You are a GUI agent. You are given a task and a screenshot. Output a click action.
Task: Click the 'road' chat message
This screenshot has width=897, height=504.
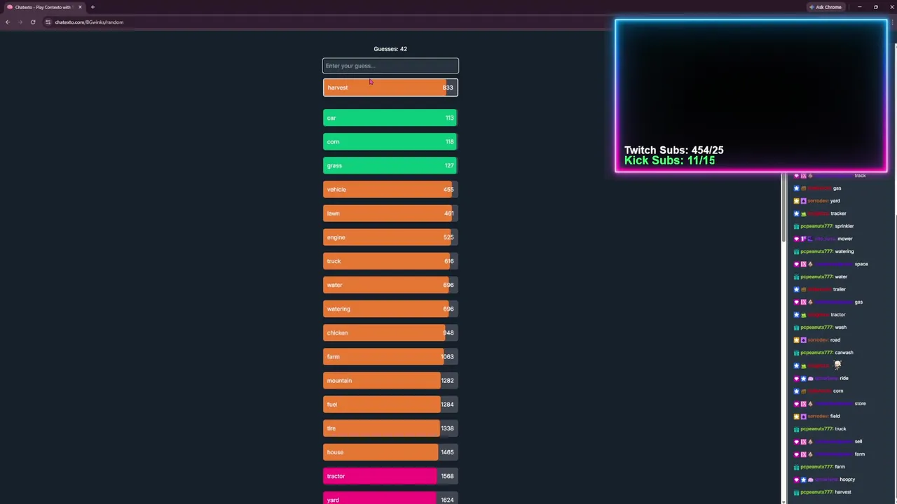(x=835, y=340)
